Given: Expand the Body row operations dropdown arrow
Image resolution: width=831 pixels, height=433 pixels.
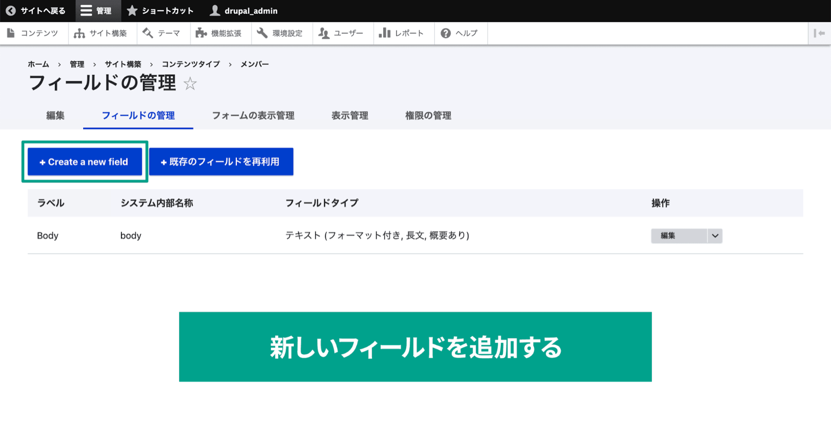Looking at the screenshot, I should (x=715, y=236).
